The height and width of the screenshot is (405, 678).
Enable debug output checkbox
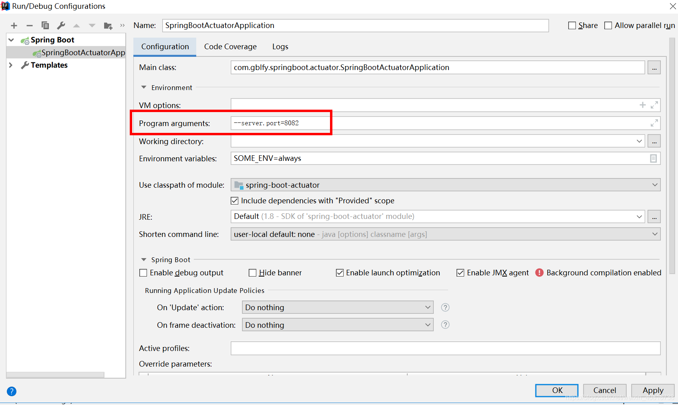click(143, 273)
